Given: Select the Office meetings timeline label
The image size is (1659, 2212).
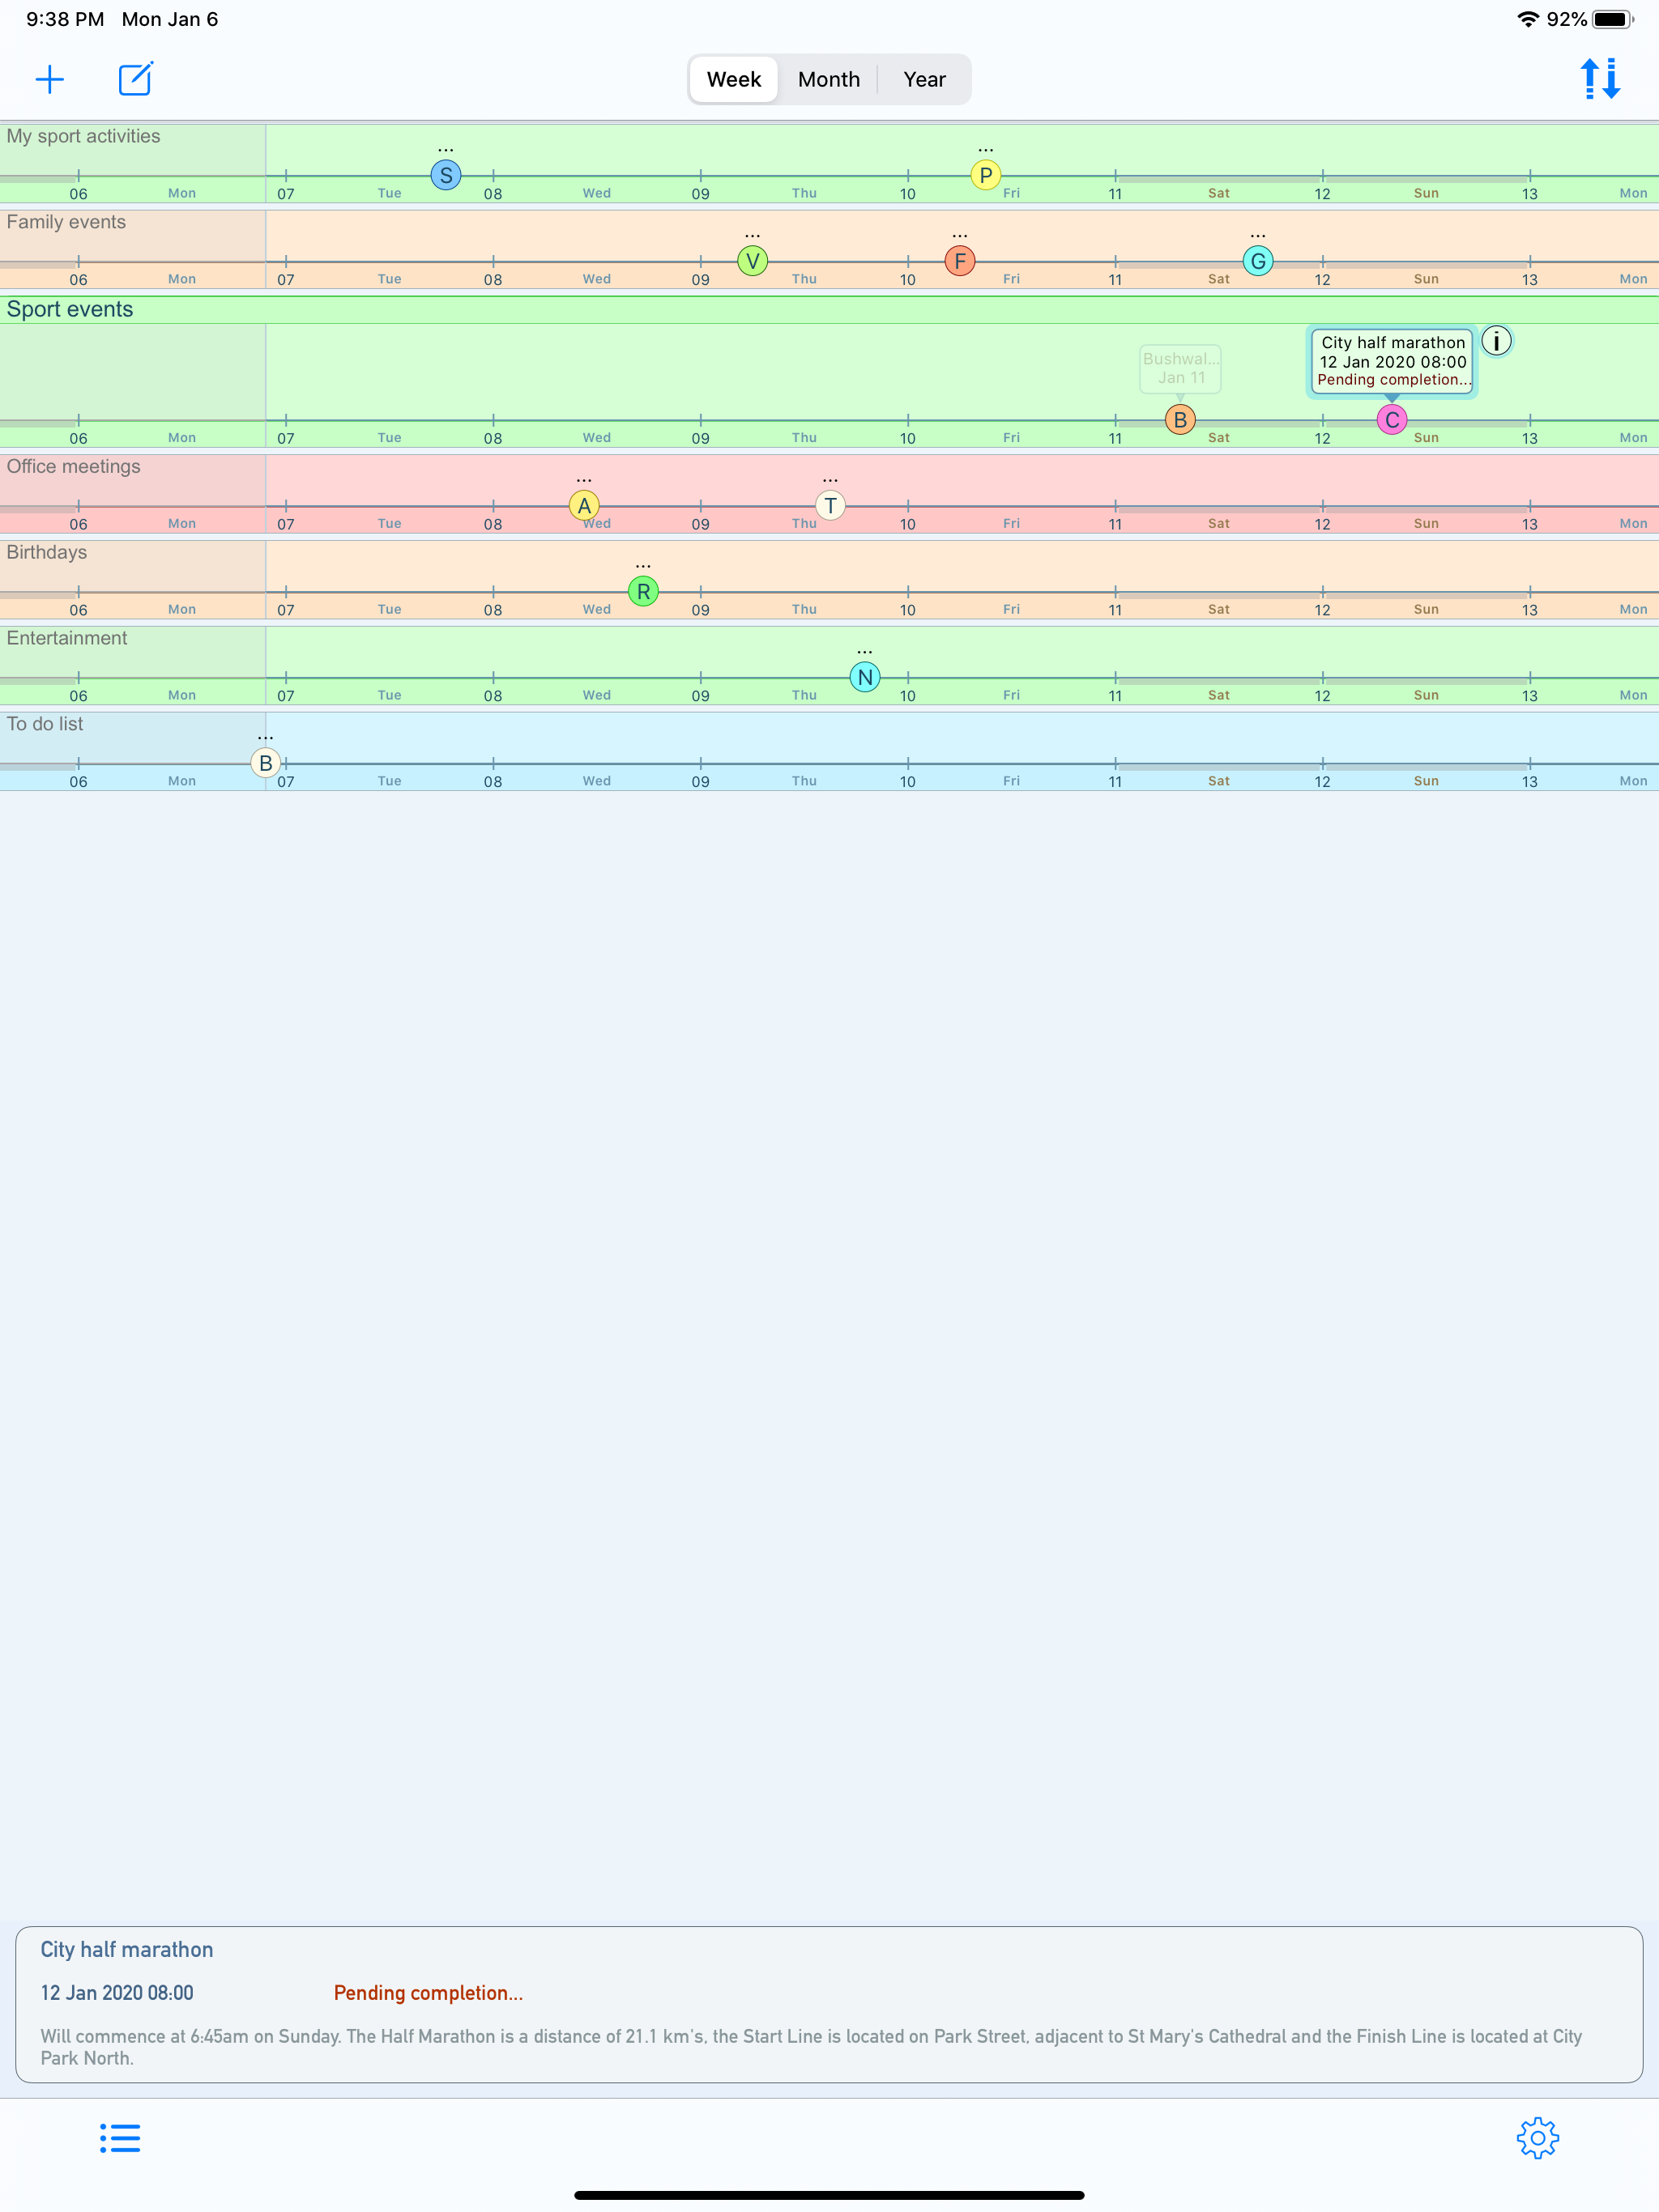Looking at the screenshot, I should pyautogui.click(x=73, y=466).
